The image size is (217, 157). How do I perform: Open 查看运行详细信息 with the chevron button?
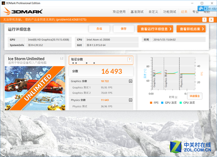coord(155,29)
